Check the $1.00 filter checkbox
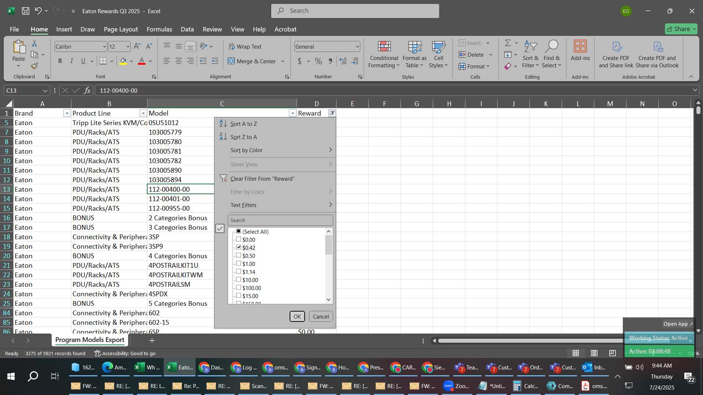 238,263
